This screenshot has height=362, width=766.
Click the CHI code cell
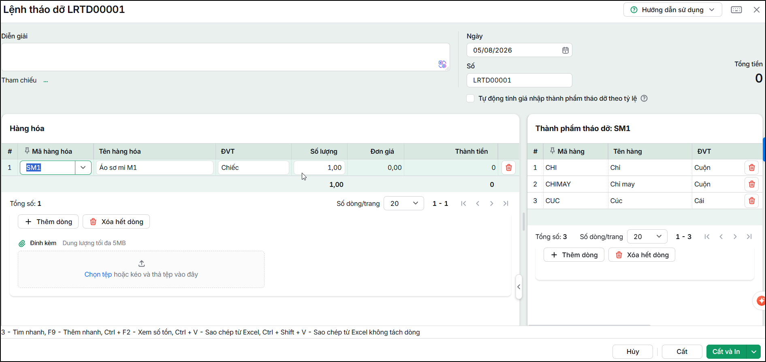click(575, 167)
